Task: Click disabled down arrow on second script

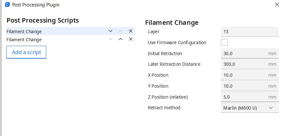Action: [110, 39]
